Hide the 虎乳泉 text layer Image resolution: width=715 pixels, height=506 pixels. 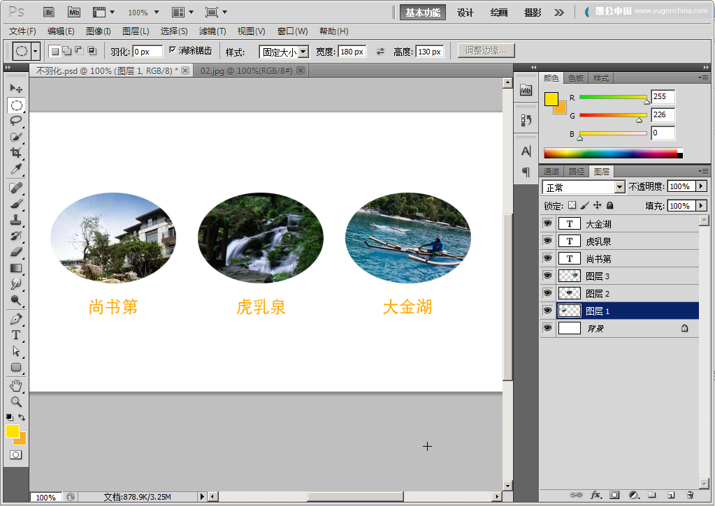pyautogui.click(x=548, y=241)
